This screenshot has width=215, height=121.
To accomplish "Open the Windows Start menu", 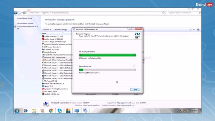I will (x=17, y=111).
